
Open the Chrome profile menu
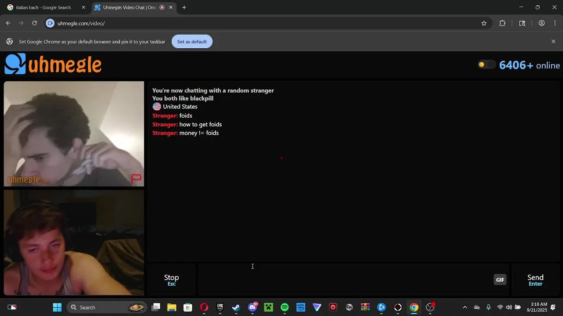click(x=542, y=23)
